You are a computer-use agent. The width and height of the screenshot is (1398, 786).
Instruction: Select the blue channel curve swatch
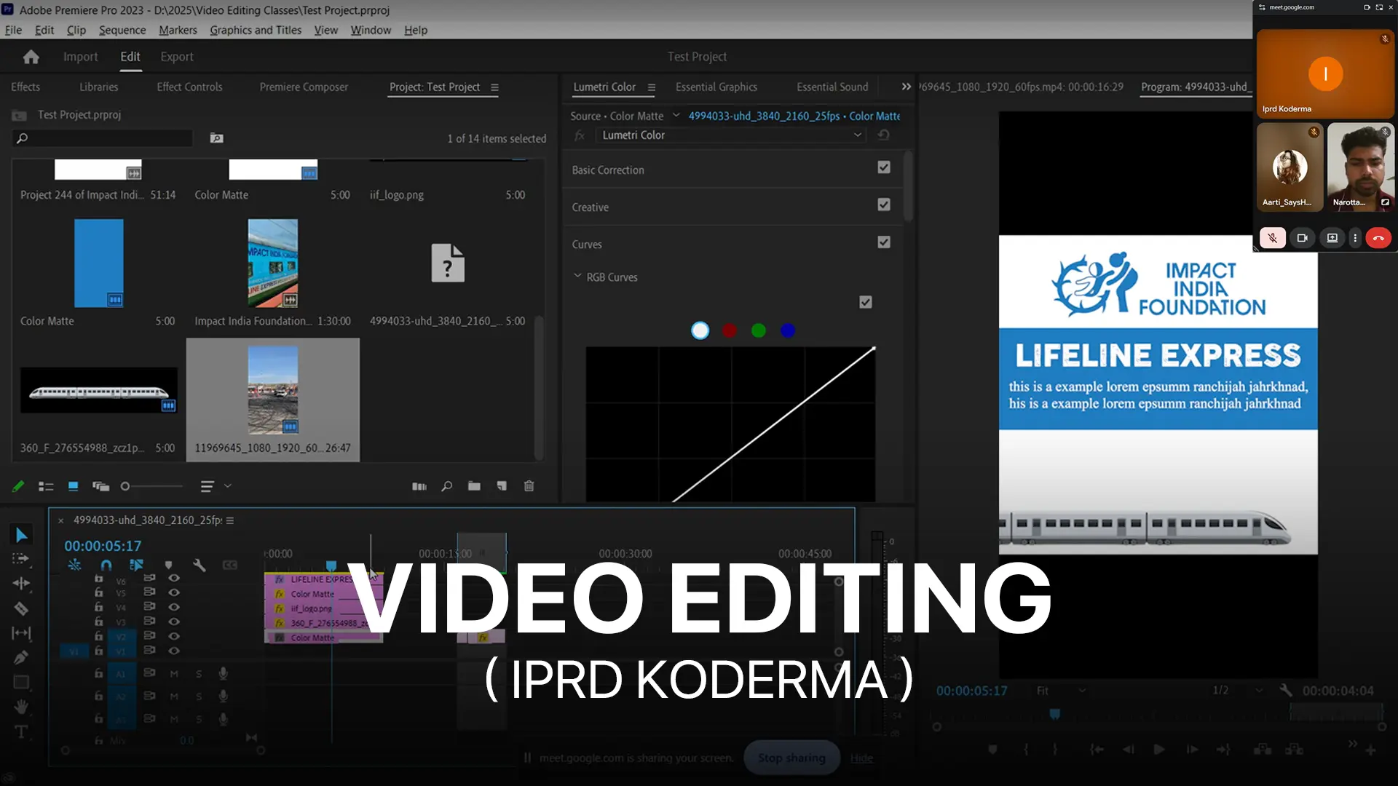[x=788, y=330]
